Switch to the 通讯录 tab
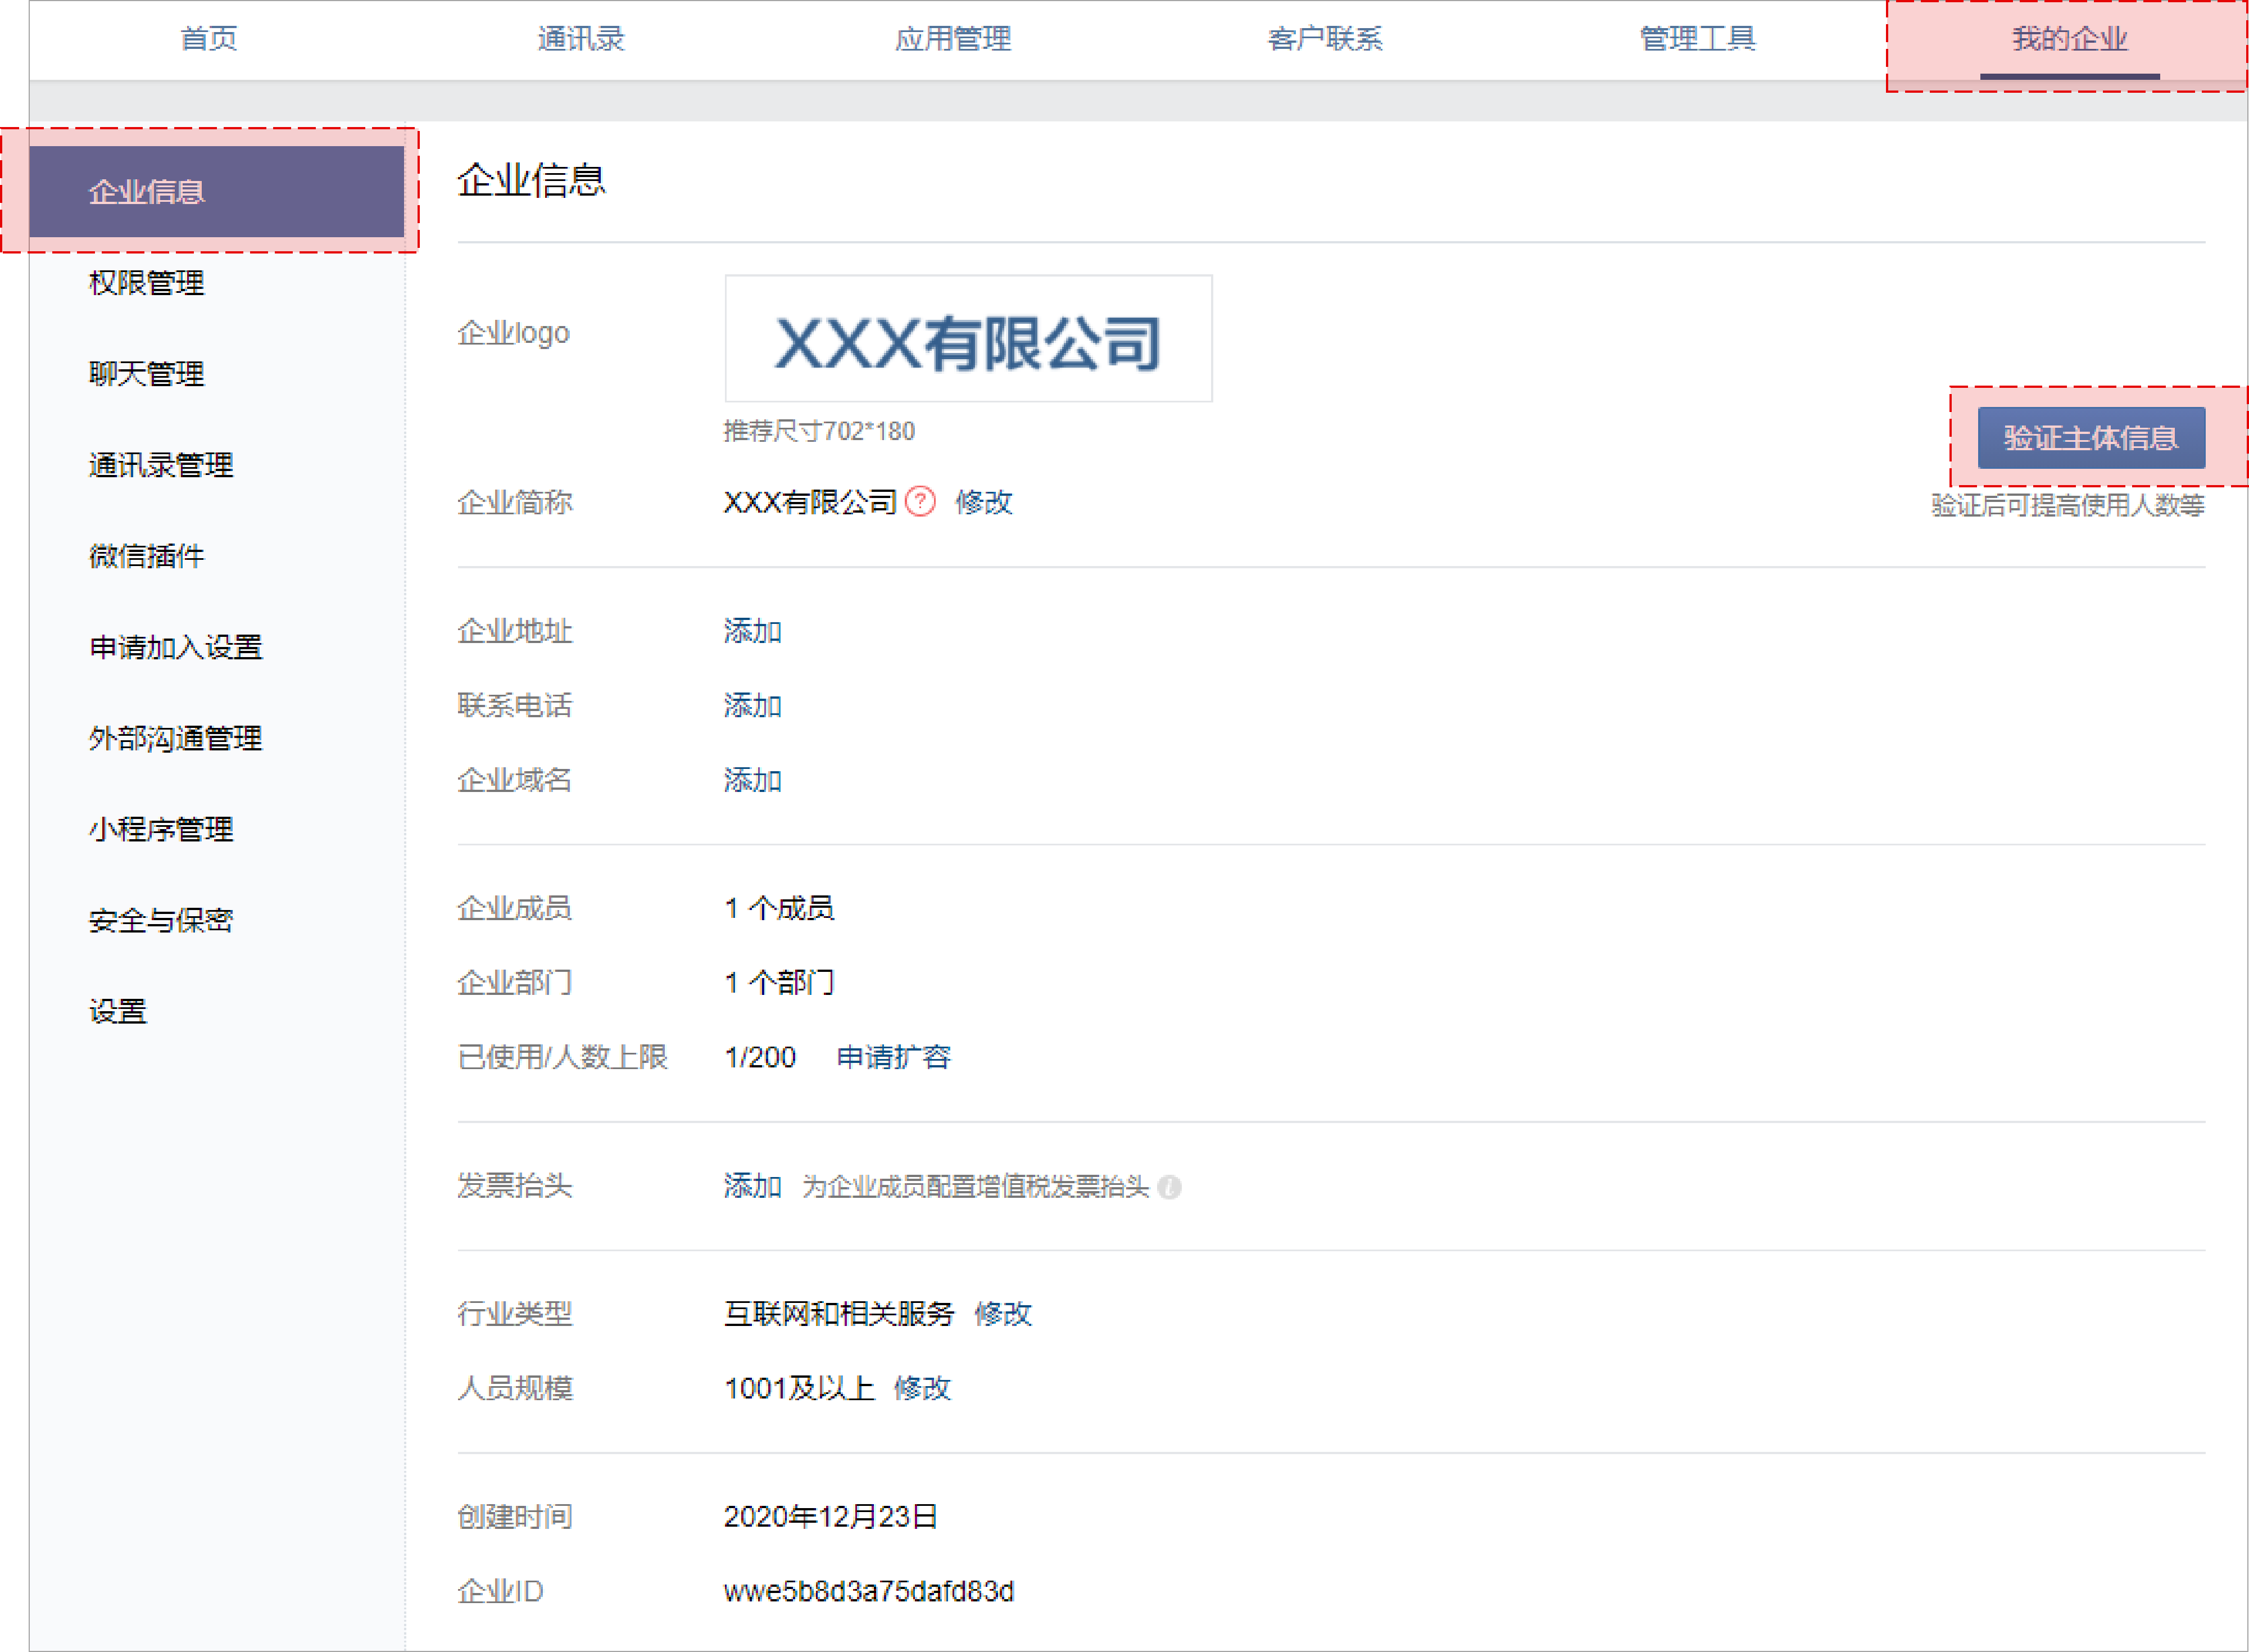Viewport: 2249px width, 1652px height. [581, 39]
